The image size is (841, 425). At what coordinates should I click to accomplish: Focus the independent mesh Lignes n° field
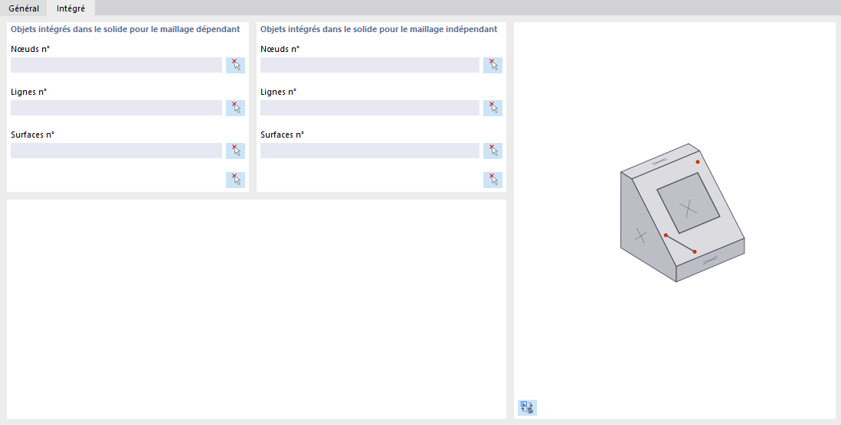pos(370,108)
